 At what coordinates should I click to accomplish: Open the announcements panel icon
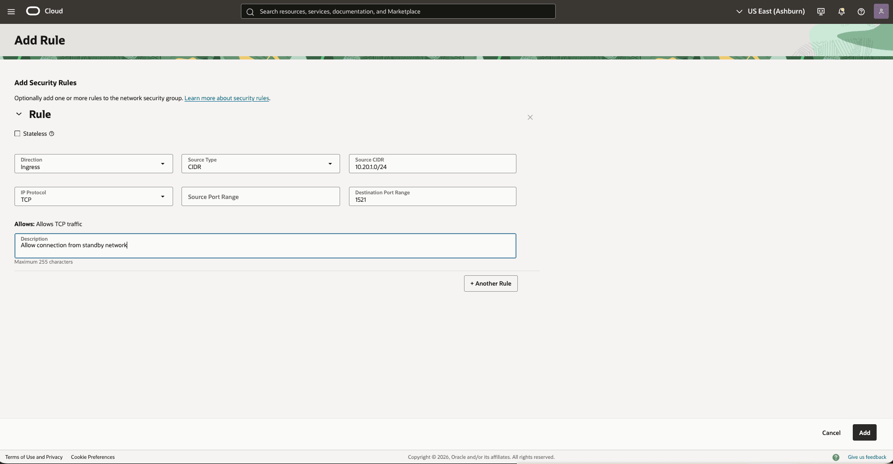820,11
